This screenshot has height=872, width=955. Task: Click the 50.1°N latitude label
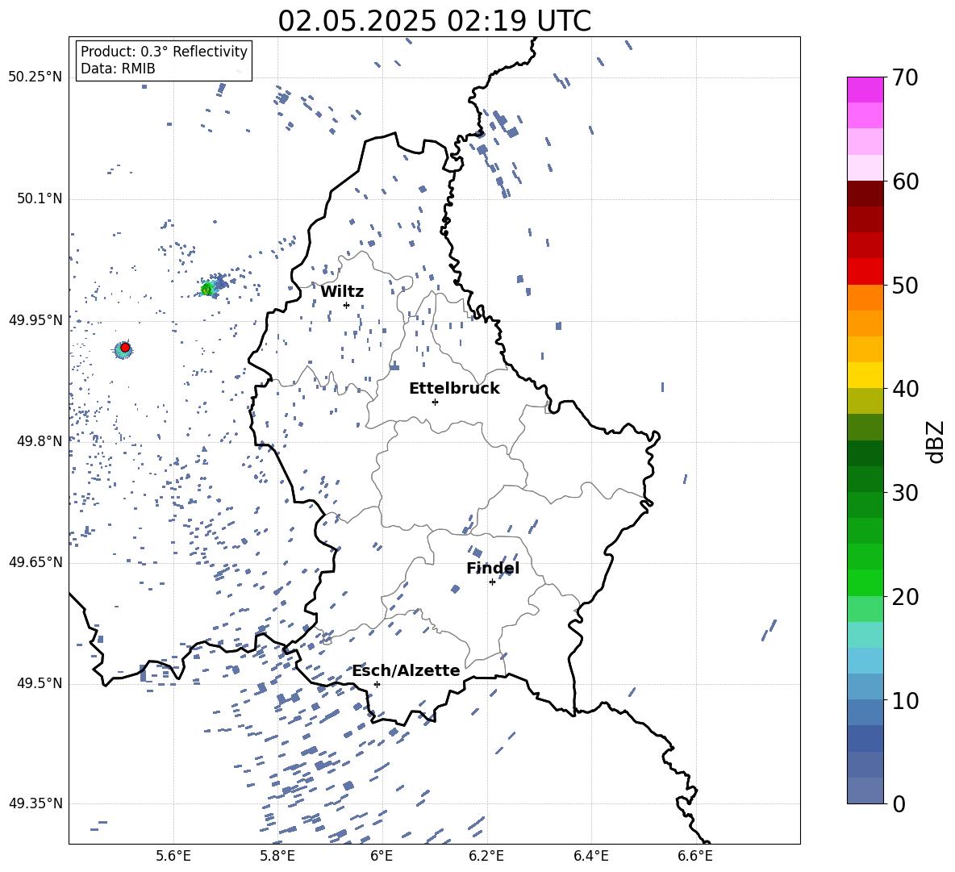(40, 198)
